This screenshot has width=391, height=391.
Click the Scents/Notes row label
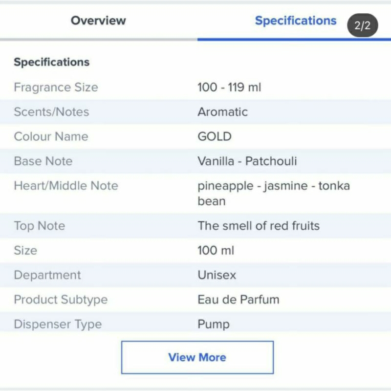click(x=51, y=112)
